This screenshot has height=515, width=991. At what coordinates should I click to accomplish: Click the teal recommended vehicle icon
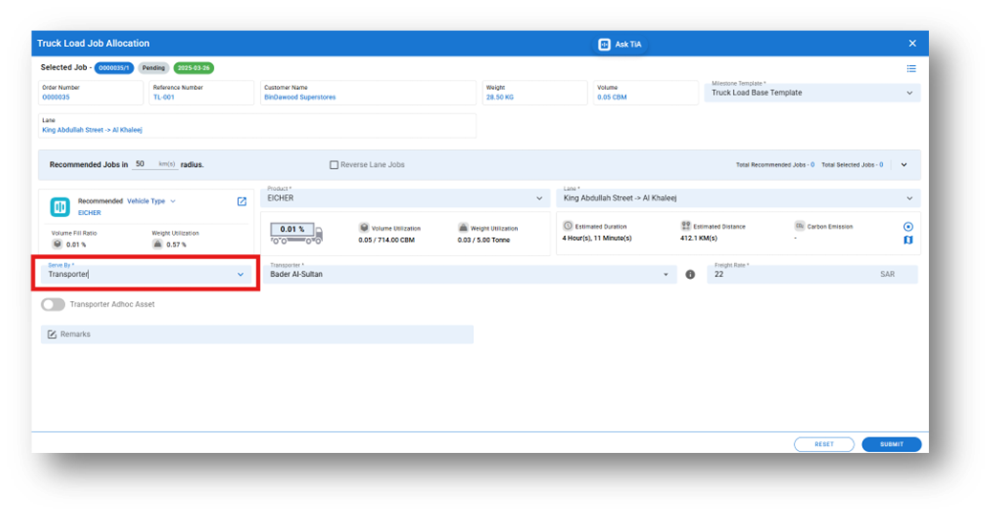point(60,206)
